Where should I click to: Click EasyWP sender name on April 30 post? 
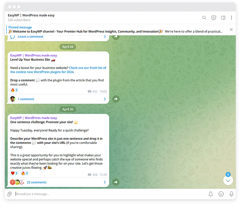pyautogui.click(x=34, y=118)
